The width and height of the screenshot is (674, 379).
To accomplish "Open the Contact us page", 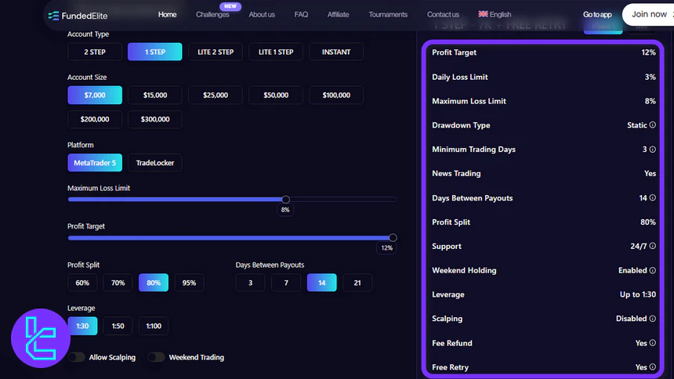I will point(443,14).
